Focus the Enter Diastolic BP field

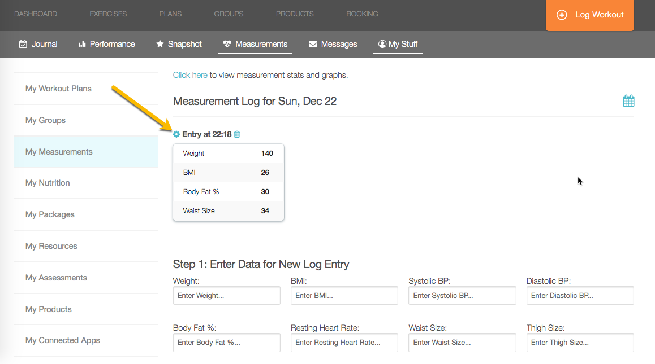(x=580, y=296)
